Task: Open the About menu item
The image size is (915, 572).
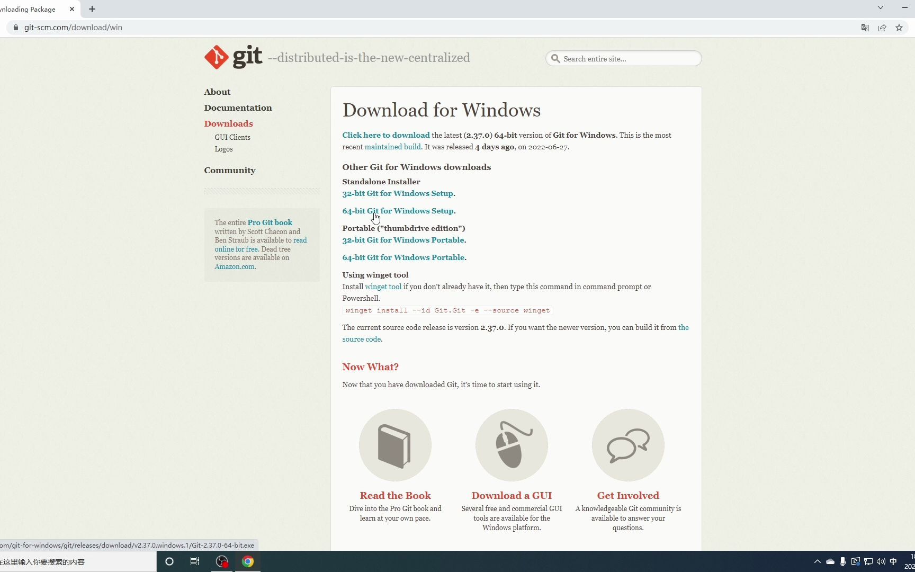Action: (x=217, y=92)
